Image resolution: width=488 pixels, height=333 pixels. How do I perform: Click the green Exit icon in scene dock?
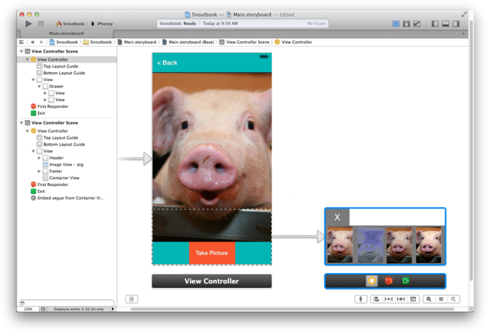[405, 281]
